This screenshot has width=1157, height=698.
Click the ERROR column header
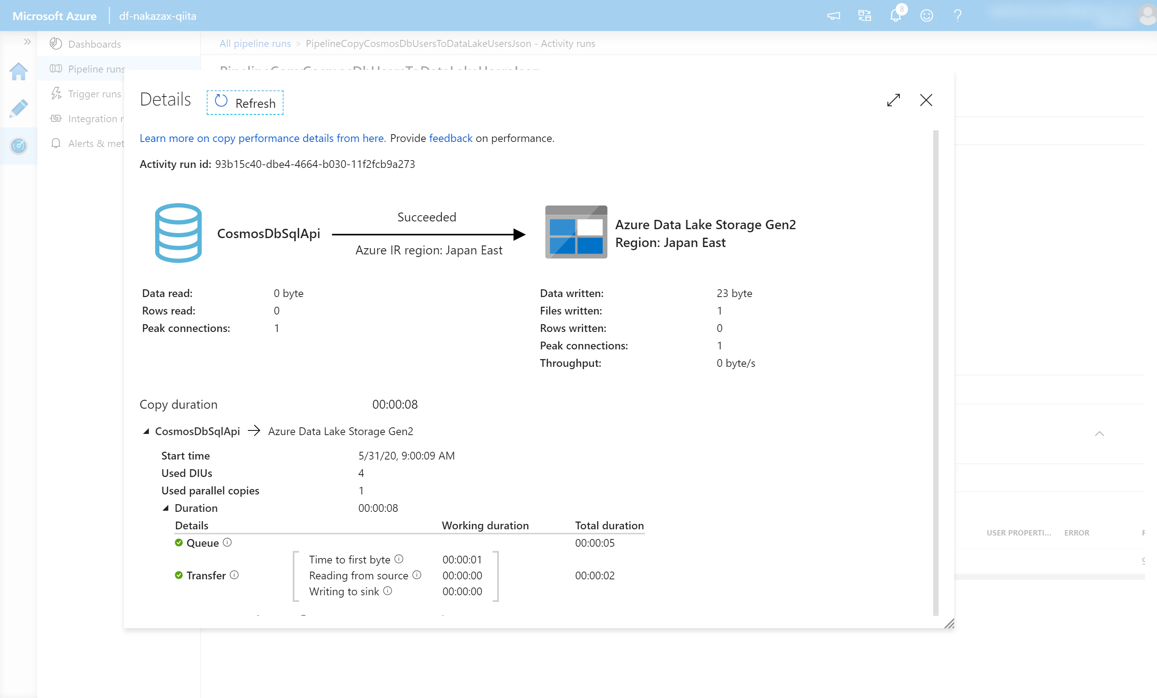pos(1077,533)
